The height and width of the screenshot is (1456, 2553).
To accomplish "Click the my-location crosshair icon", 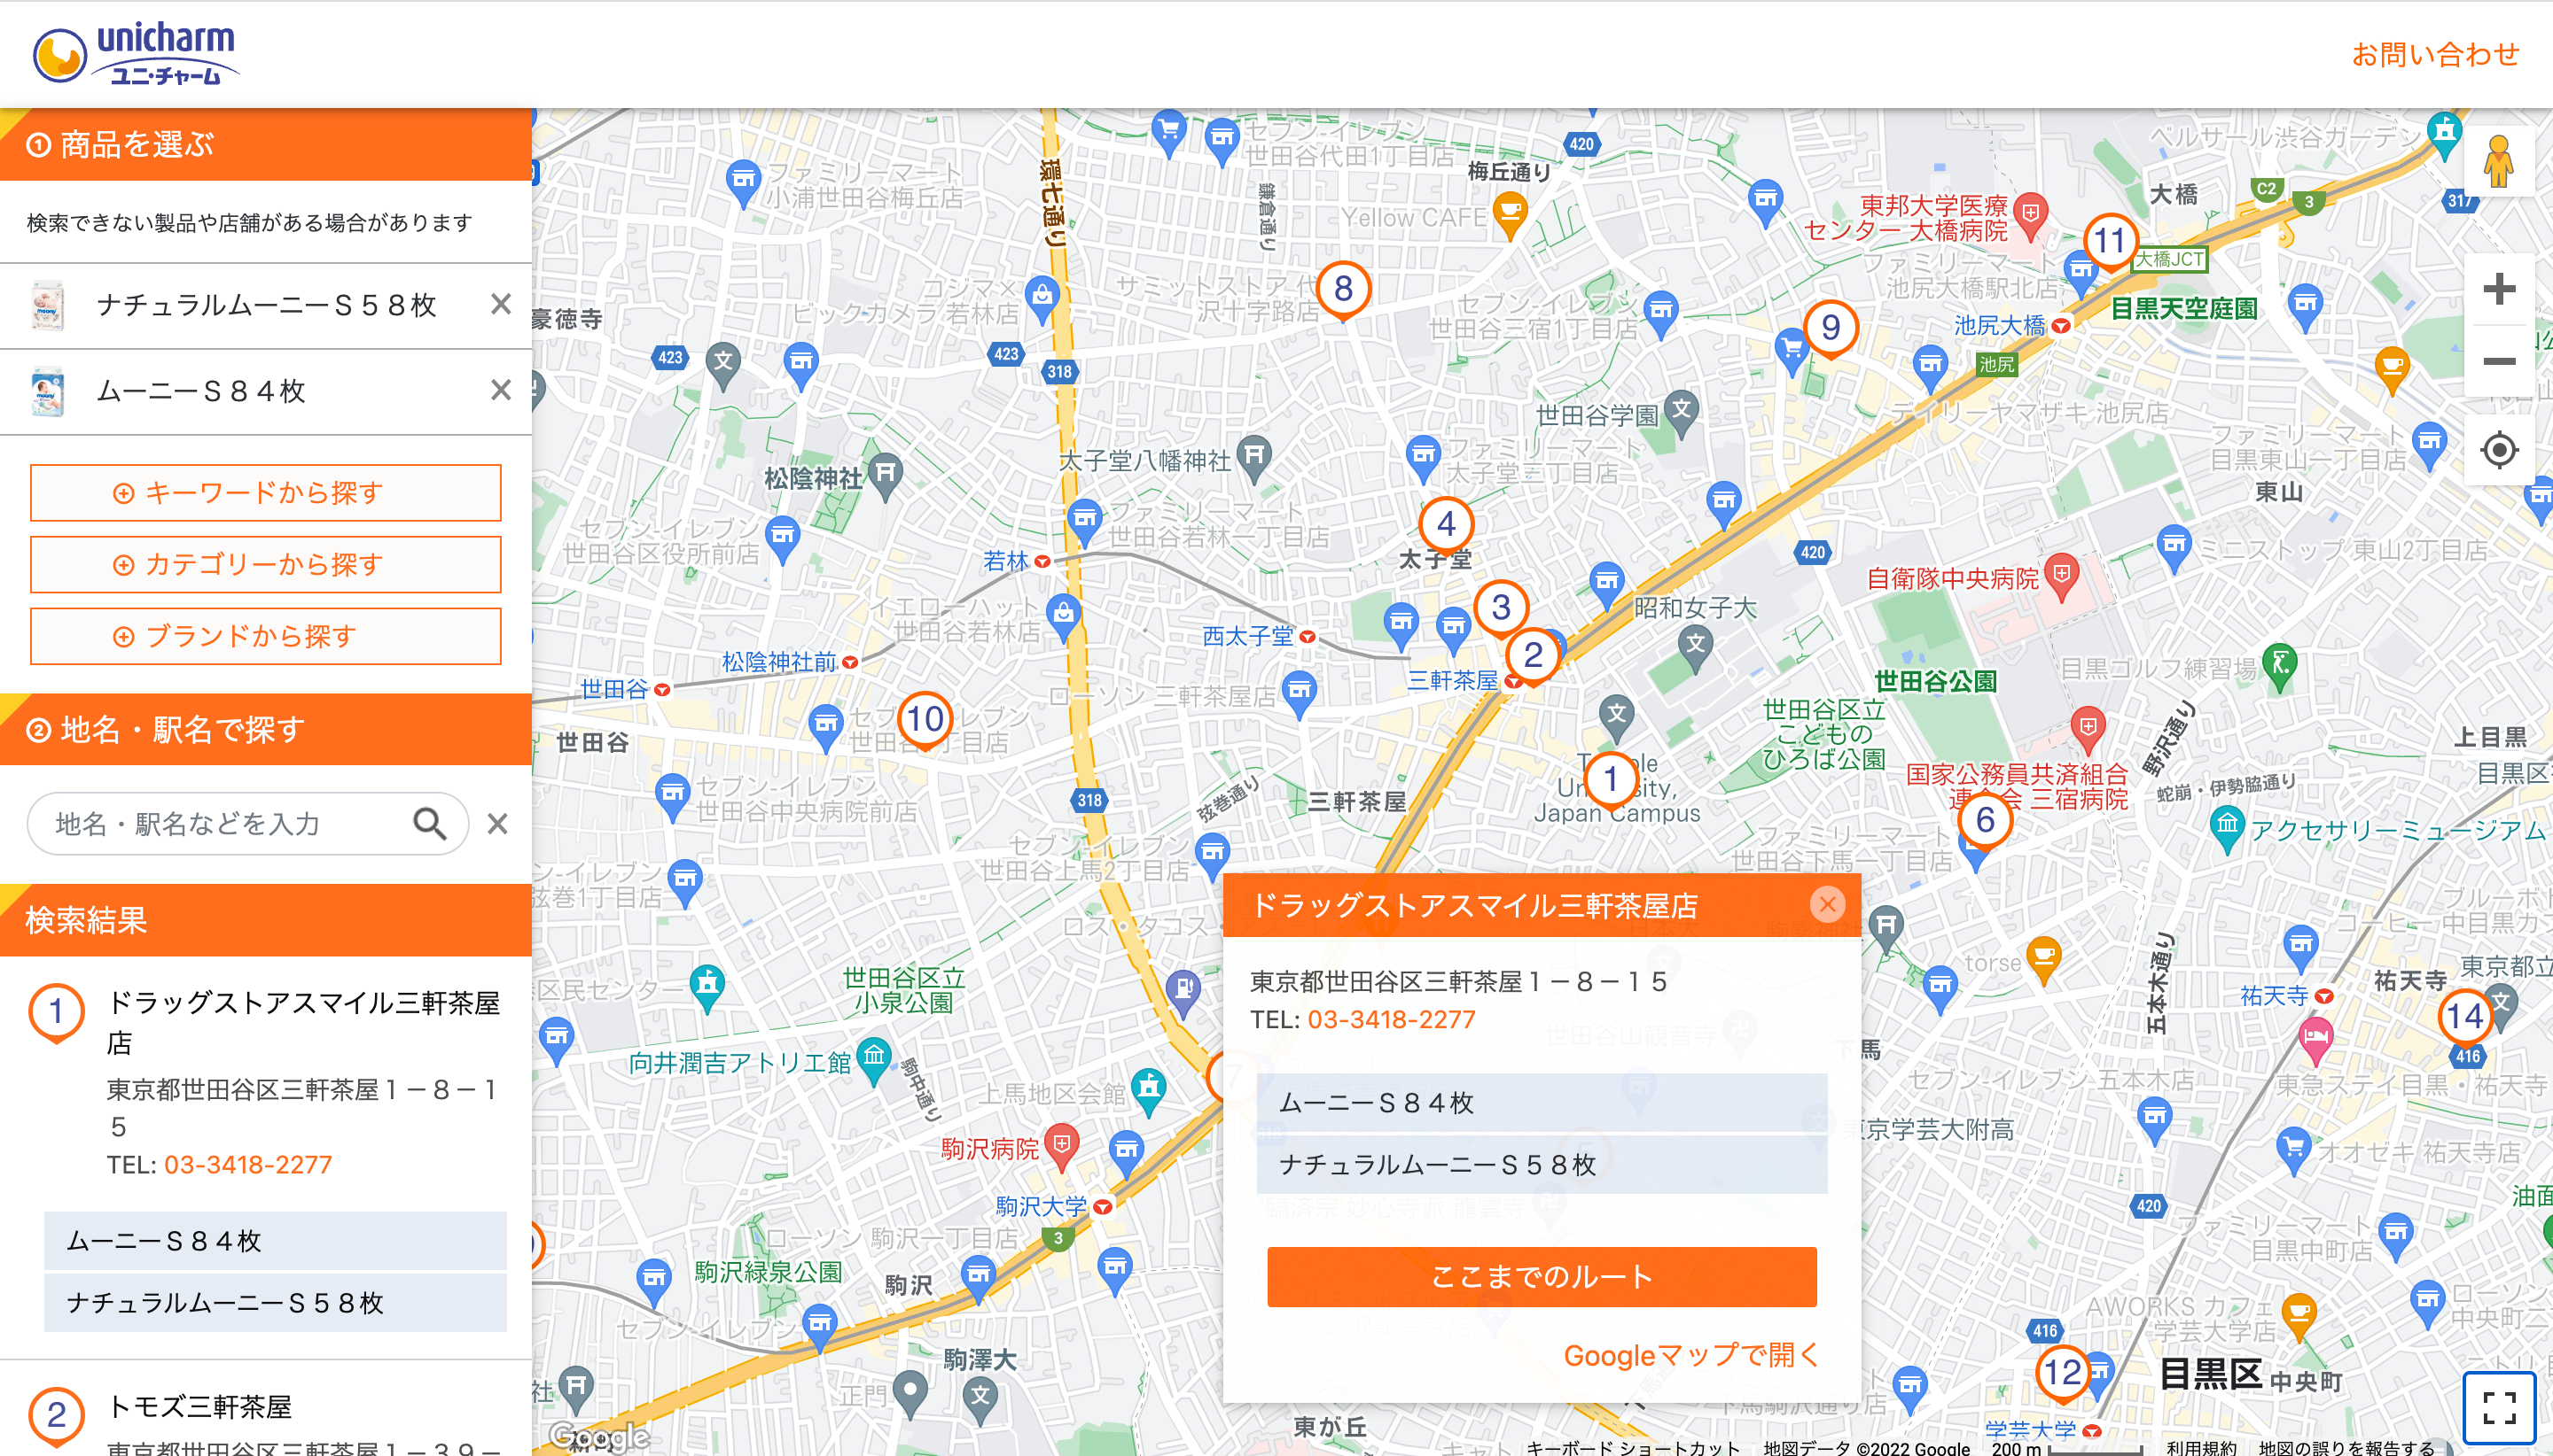I will 2499,450.
